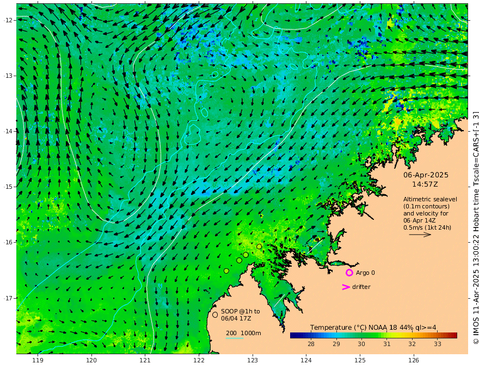The height and width of the screenshot is (370, 479).
Task: Click the colorbar tick label 30
Action: coord(361,344)
